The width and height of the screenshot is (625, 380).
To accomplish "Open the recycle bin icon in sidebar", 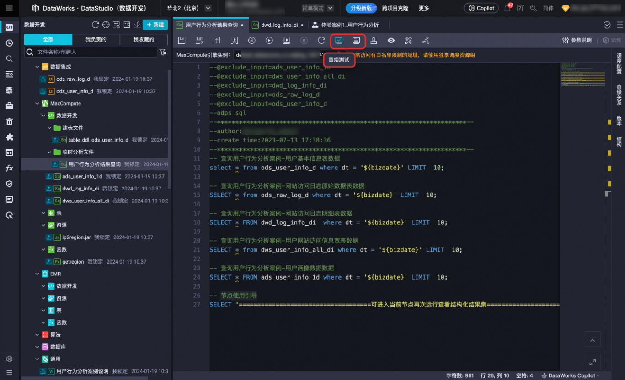I will point(9,121).
